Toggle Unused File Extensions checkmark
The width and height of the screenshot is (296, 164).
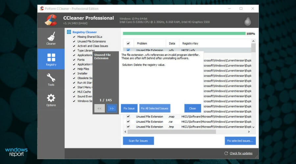(x=74, y=41)
